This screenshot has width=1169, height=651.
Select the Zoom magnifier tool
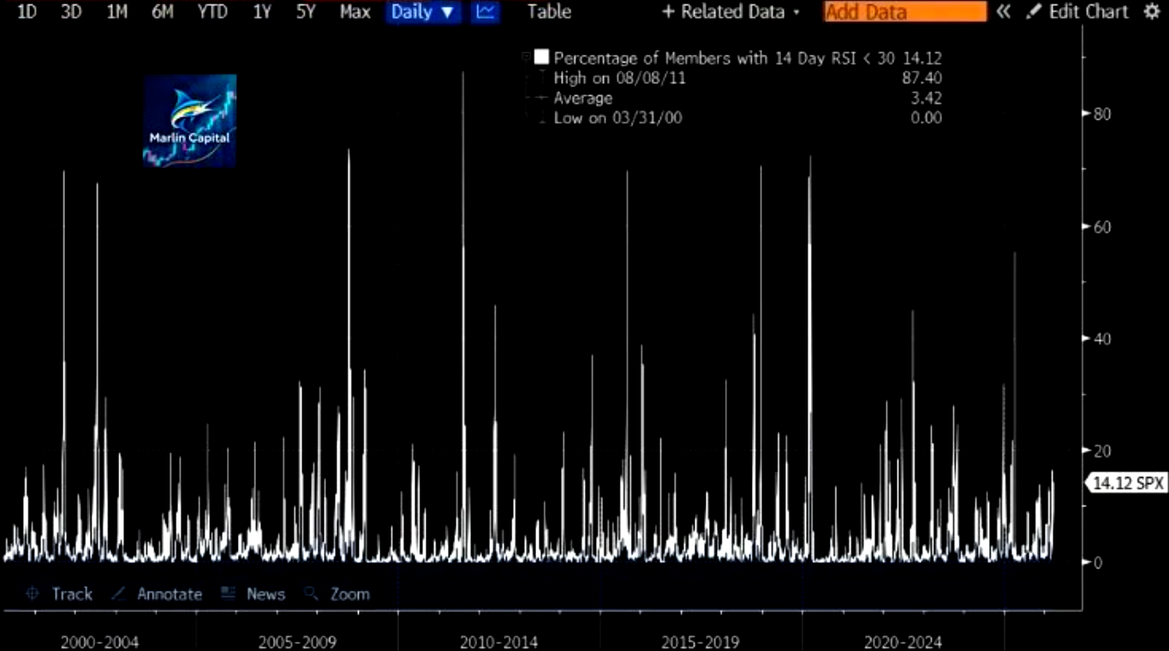(x=311, y=594)
